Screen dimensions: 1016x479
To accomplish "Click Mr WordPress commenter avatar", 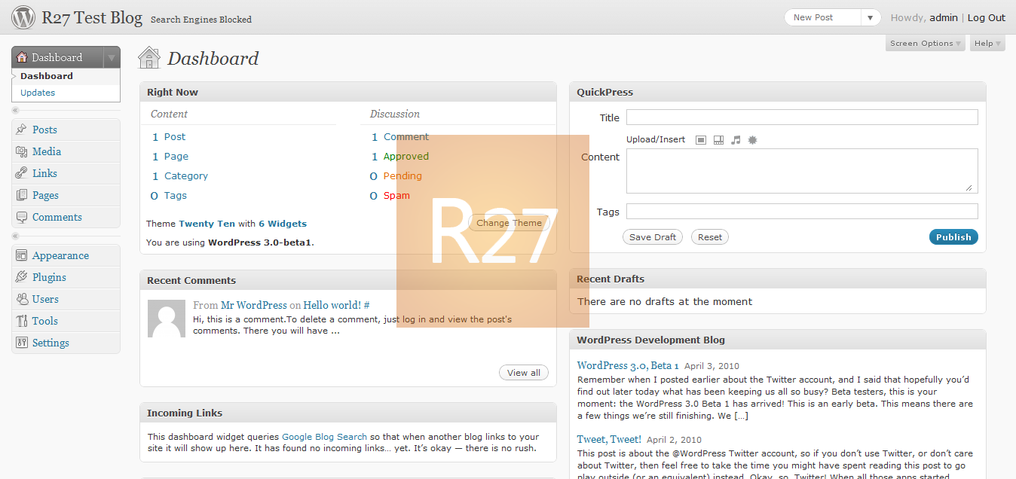I will click(167, 319).
